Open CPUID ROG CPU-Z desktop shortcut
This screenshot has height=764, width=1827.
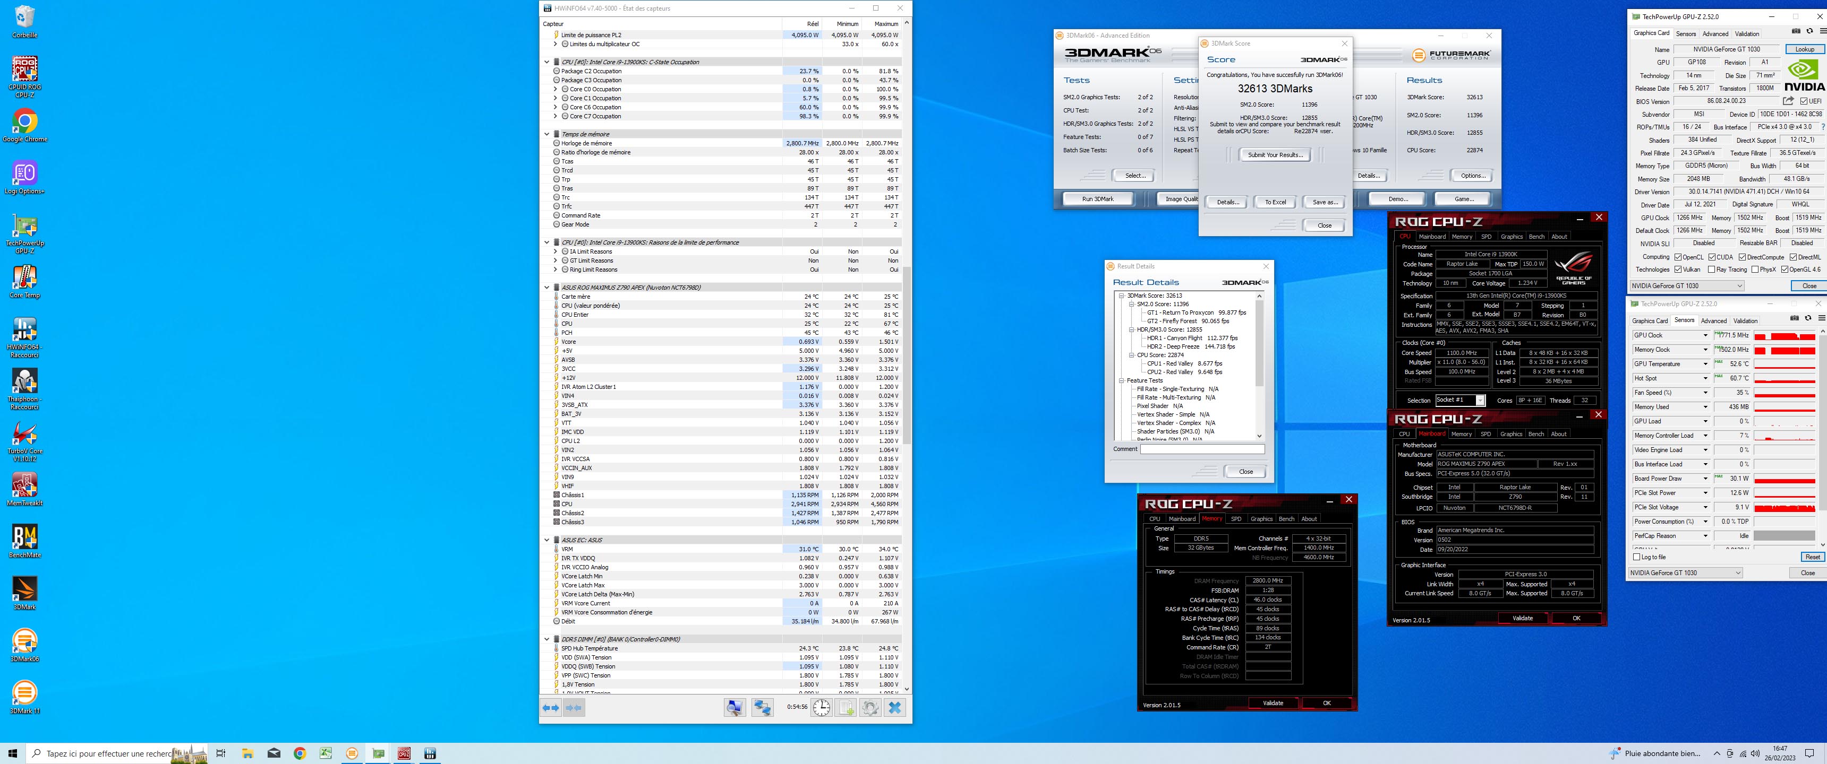click(x=25, y=76)
